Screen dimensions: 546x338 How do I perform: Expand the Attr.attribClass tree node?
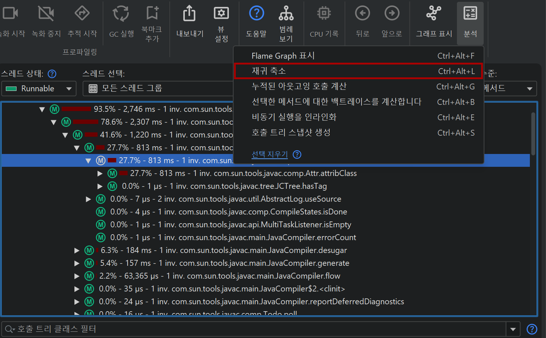click(x=100, y=173)
